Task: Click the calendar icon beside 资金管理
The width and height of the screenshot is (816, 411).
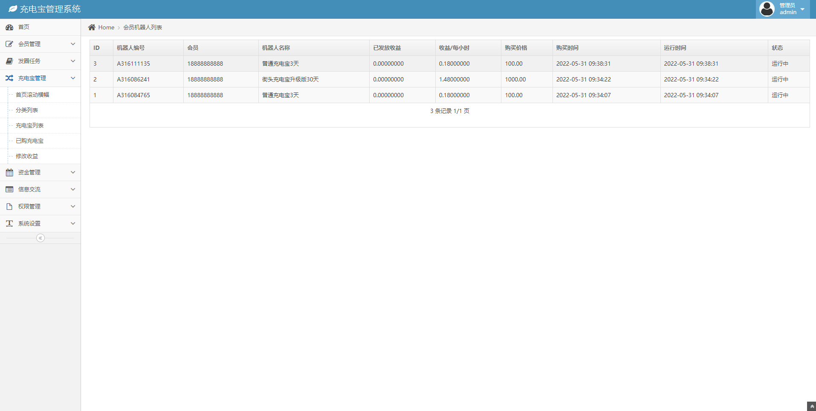Action: 9,172
